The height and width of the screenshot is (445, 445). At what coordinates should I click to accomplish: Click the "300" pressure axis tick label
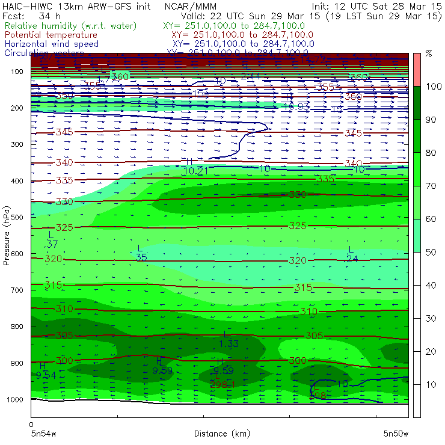coord(17,144)
